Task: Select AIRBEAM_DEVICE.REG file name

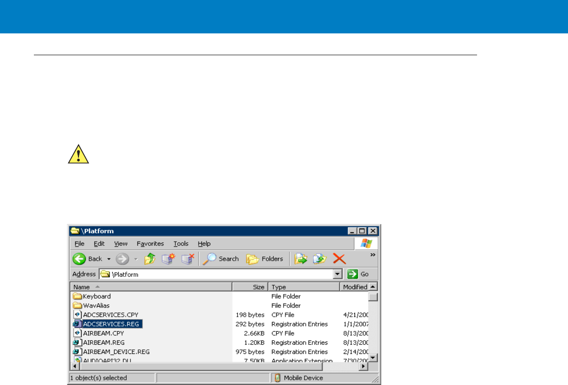Action: click(x=116, y=352)
